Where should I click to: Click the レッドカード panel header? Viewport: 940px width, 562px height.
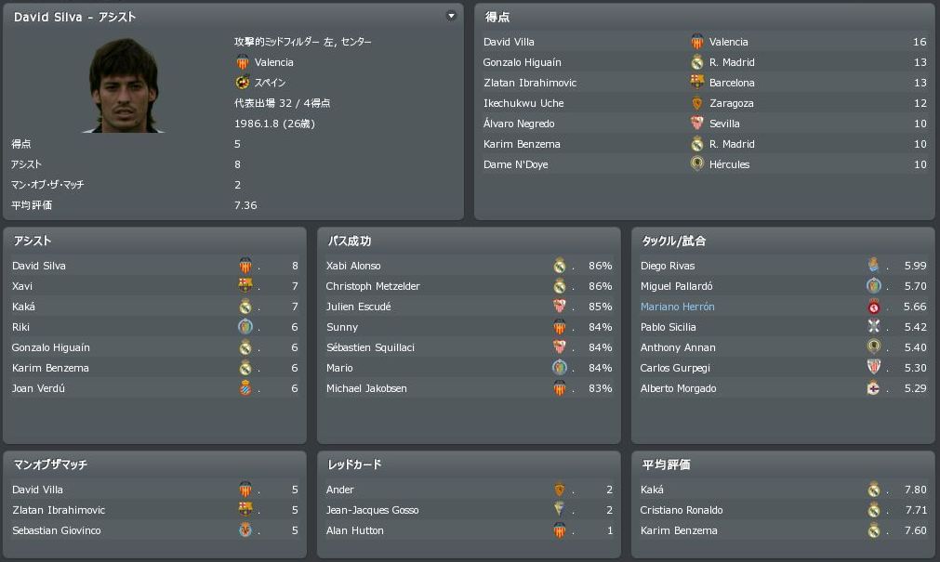point(354,464)
